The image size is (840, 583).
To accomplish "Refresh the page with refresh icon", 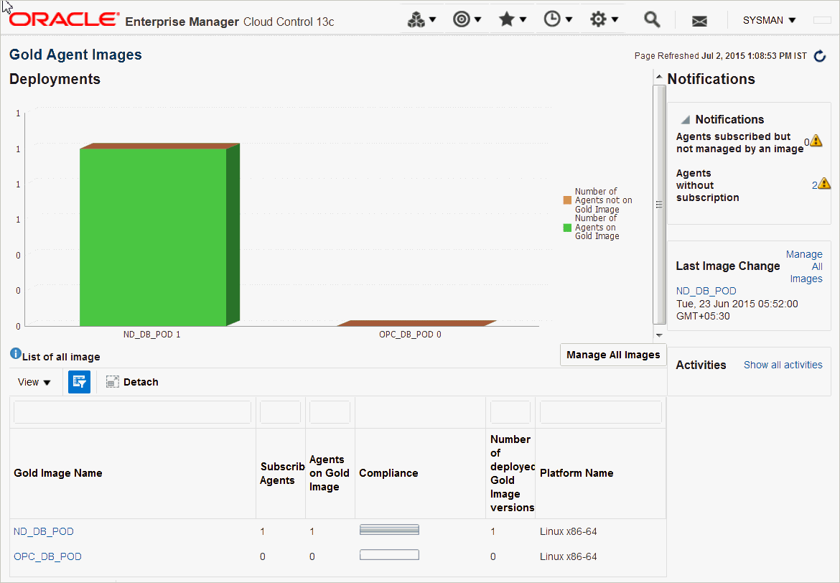I will (x=820, y=56).
